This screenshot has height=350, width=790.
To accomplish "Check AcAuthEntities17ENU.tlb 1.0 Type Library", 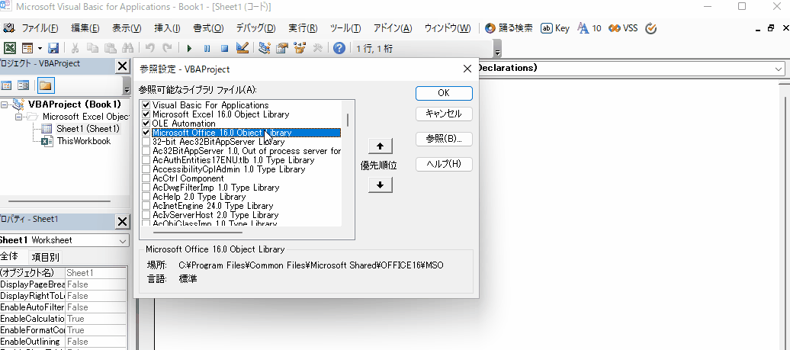I will pos(146,160).
